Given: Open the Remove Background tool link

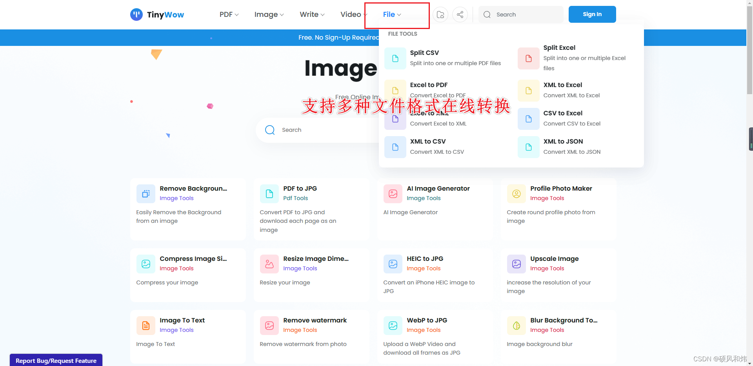Looking at the screenshot, I should (193, 189).
